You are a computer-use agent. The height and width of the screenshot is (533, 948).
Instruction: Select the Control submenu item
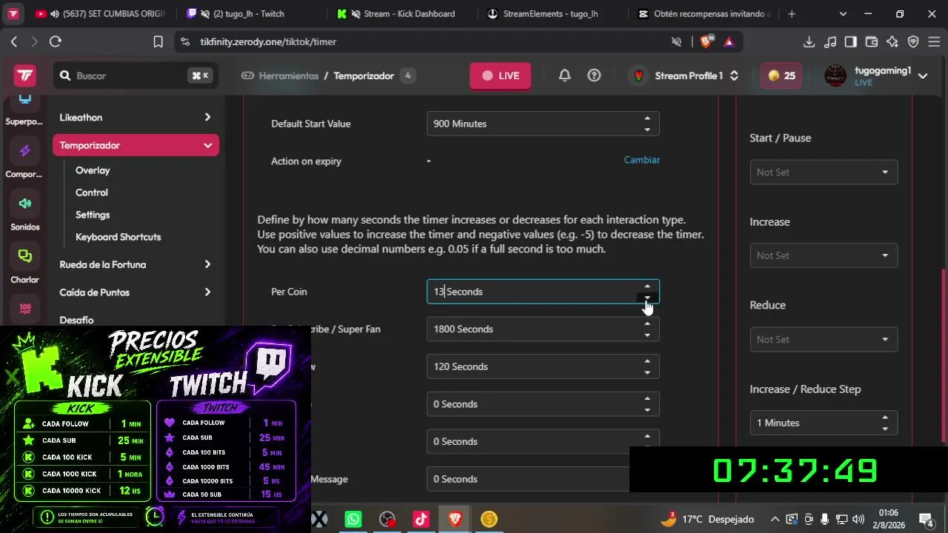92,192
